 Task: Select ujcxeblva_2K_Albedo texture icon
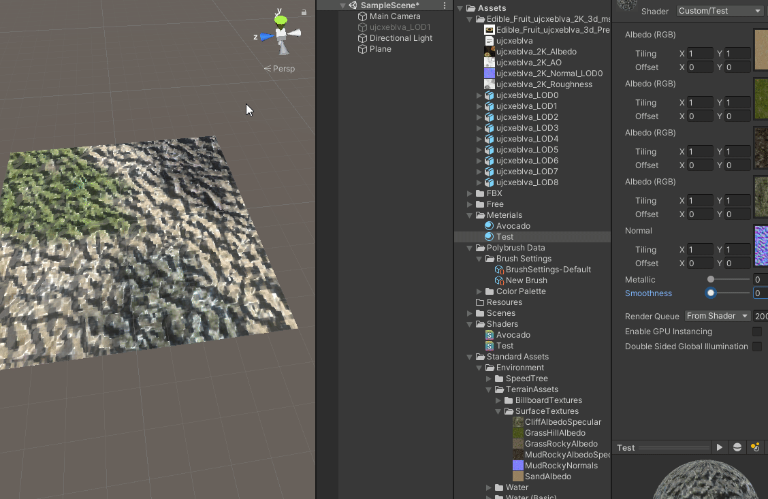click(490, 52)
